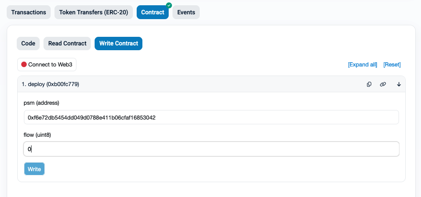
Task: Copy the deploy method name icon
Action: click(x=369, y=84)
